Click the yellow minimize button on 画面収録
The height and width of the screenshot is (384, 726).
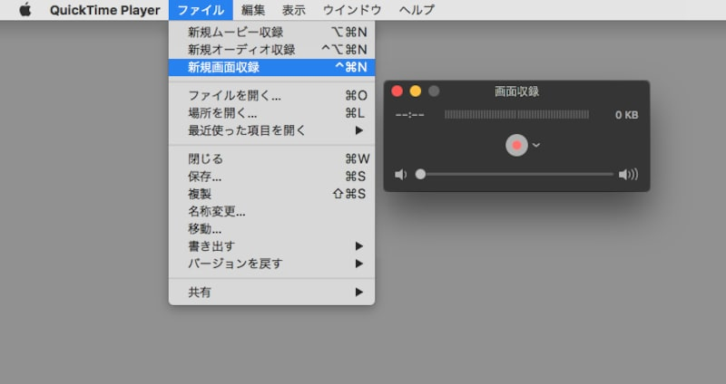pos(416,91)
